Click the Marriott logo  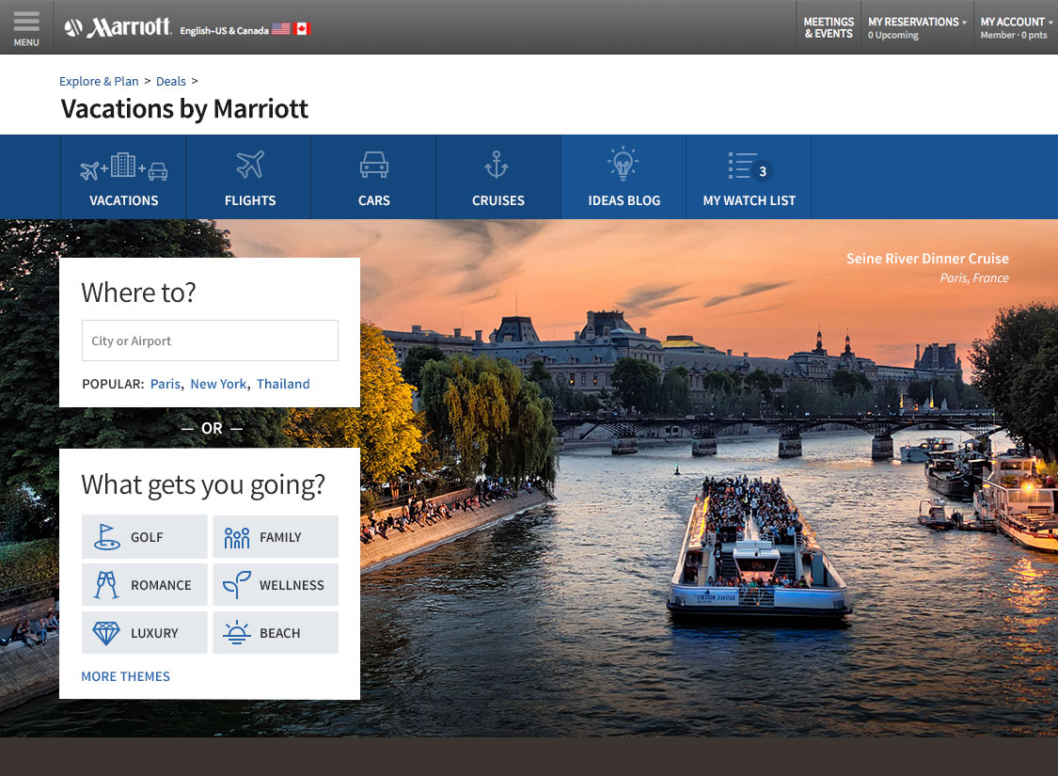coord(118,28)
